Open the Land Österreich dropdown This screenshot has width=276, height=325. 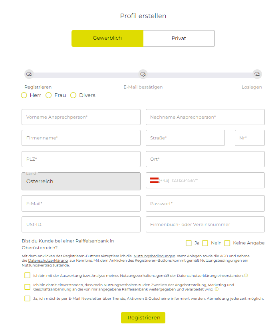(81, 182)
